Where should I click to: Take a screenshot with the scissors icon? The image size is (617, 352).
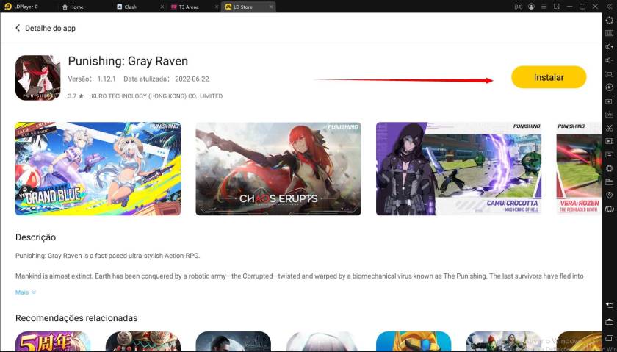click(x=610, y=128)
